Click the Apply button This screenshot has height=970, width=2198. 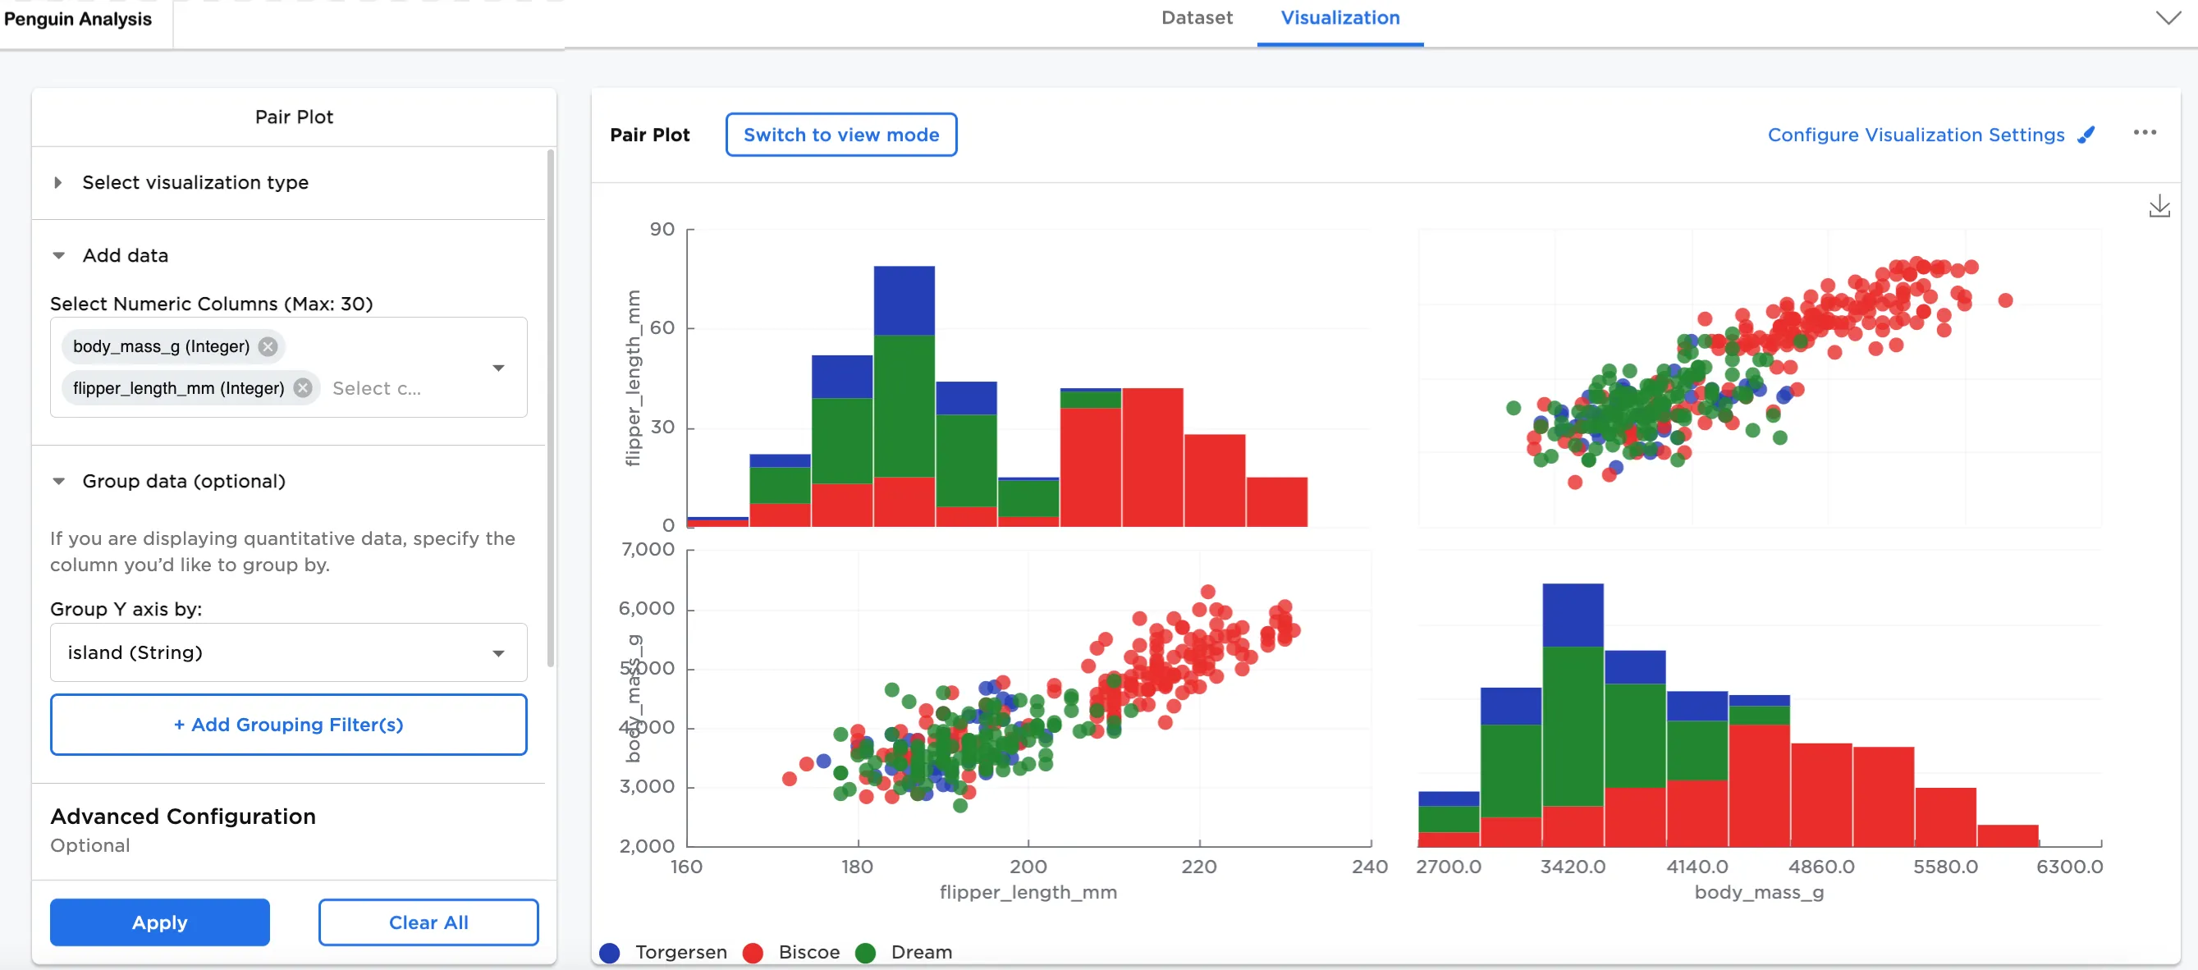coord(159,922)
